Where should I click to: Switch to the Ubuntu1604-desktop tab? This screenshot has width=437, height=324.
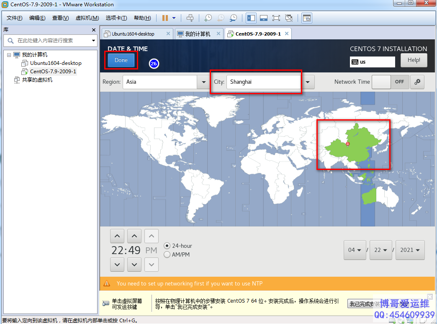point(133,34)
